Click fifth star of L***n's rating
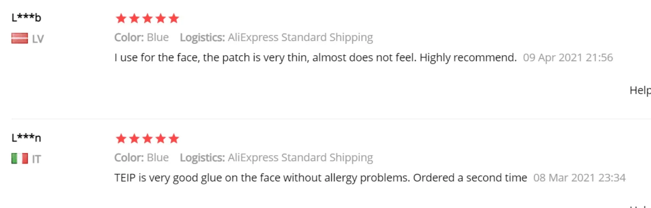651x208 pixels. click(174, 139)
